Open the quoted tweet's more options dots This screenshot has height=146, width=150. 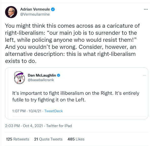tap(144, 75)
